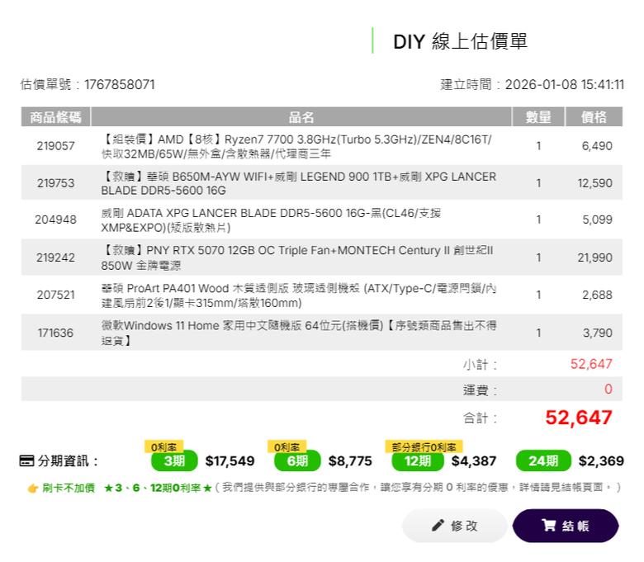The width and height of the screenshot is (644, 562).
Task: Click barcode 219753
Action: click(56, 183)
